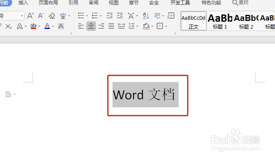Decrease font size with A- icon
This screenshot has height=158, width=275.
(x=41, y=16)
